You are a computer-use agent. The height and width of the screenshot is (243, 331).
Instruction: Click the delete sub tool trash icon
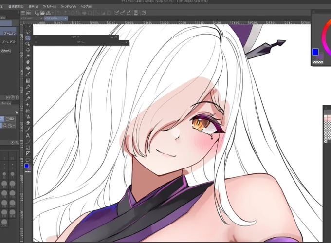tap(18, 97)
